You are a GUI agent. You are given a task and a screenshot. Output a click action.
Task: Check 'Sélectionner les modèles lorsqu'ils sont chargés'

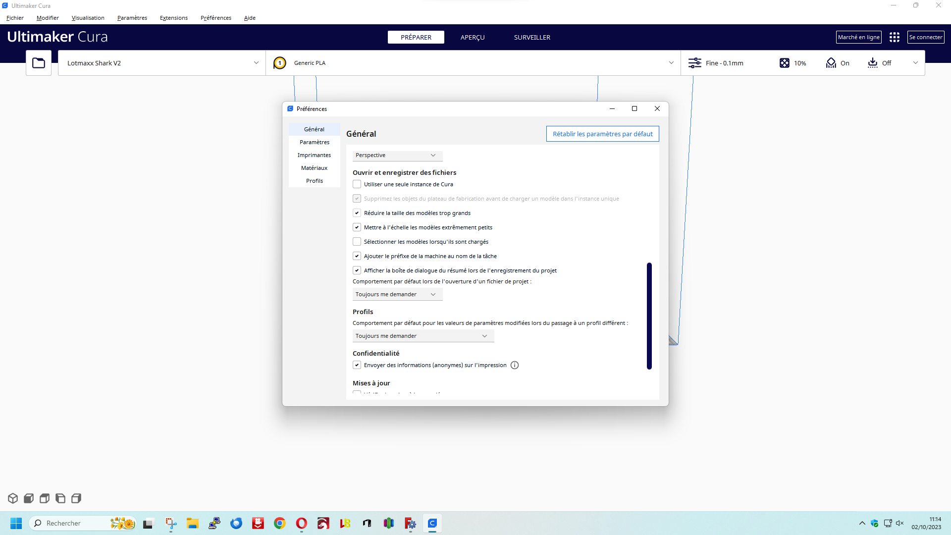click(x=357, y=242)
